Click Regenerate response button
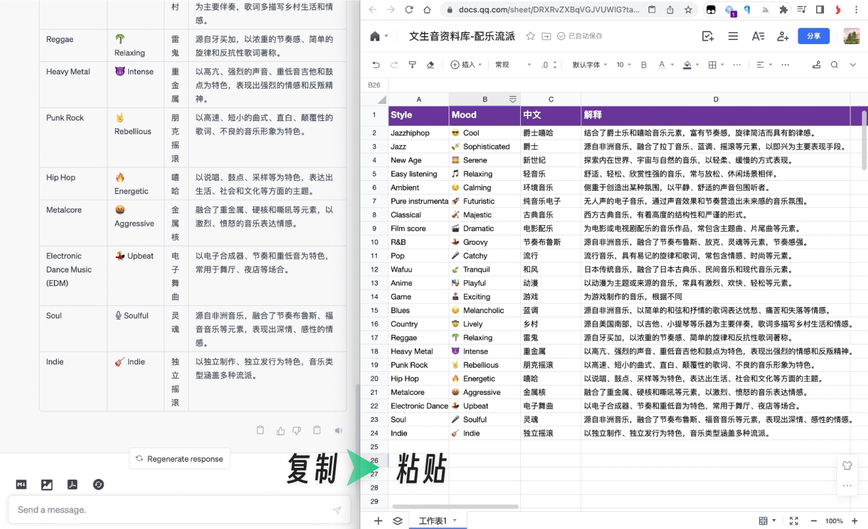The width and height of the screenshot is (868, 529). click(x=180, y=459)
